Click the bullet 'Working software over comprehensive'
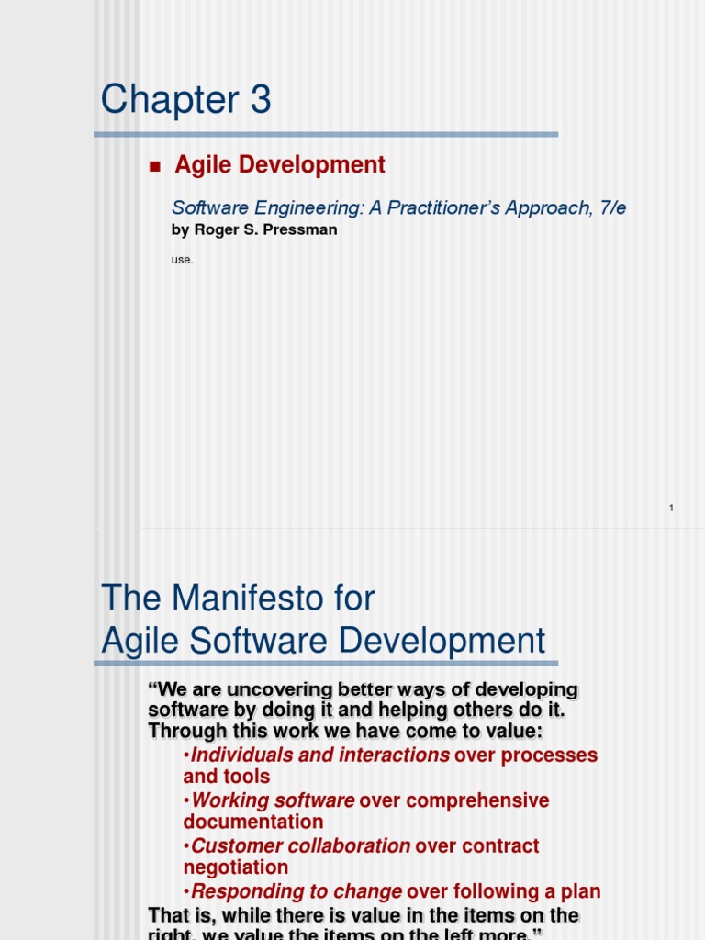 [366, 800]
